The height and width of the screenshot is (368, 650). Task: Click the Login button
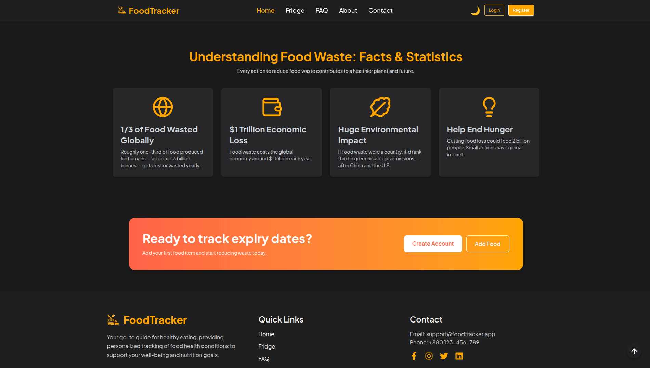click(494, 10)
